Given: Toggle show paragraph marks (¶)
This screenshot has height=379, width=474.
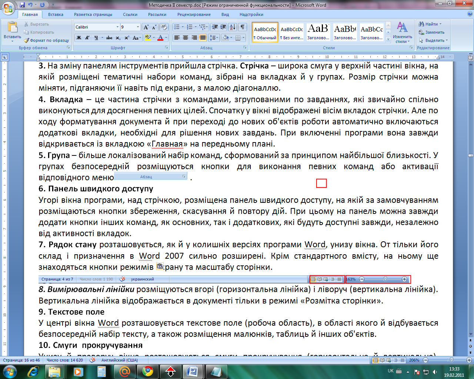Looking at the screenshot, I should click(x=243, y=27).
